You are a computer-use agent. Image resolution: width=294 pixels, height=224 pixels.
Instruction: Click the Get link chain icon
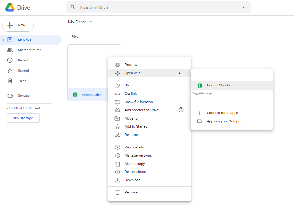tap(117, 94)
